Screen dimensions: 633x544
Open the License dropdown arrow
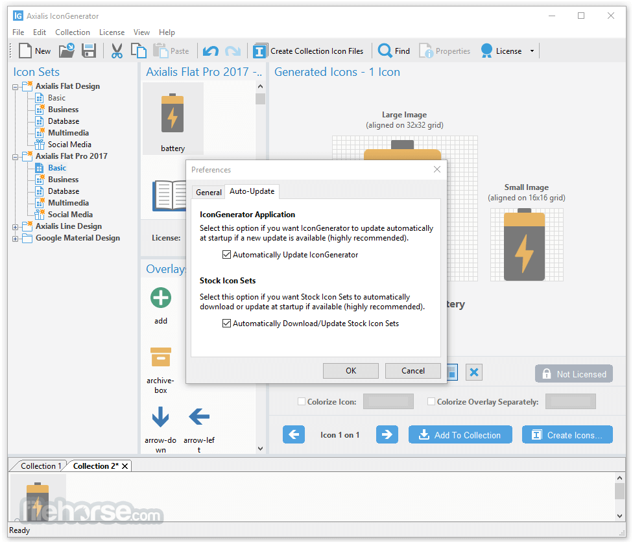532,51
